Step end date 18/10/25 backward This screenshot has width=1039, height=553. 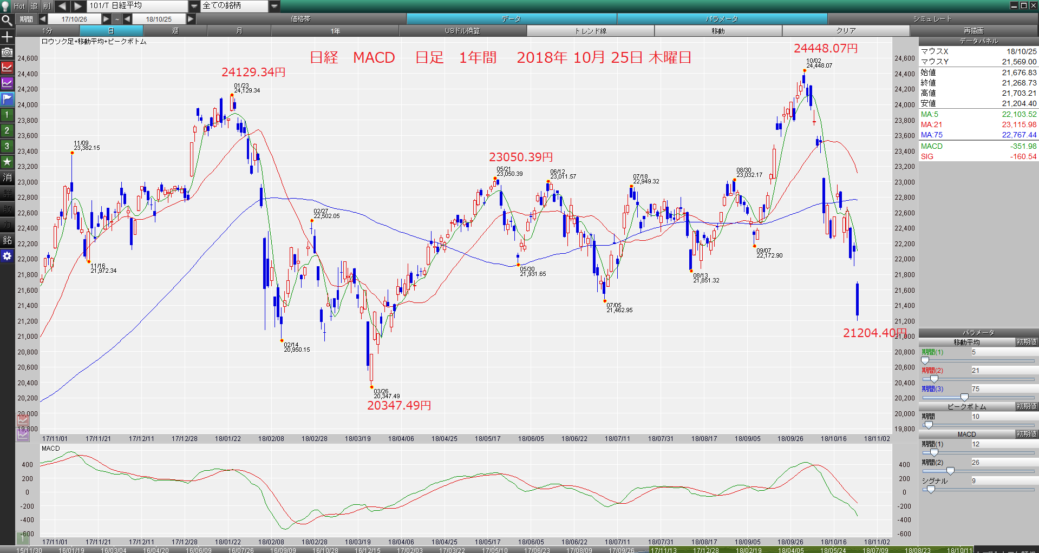(127, 19)
